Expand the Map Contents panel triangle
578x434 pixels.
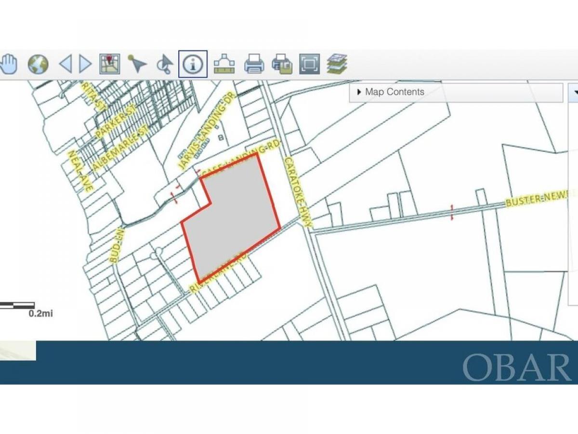(x=359, y=92)
